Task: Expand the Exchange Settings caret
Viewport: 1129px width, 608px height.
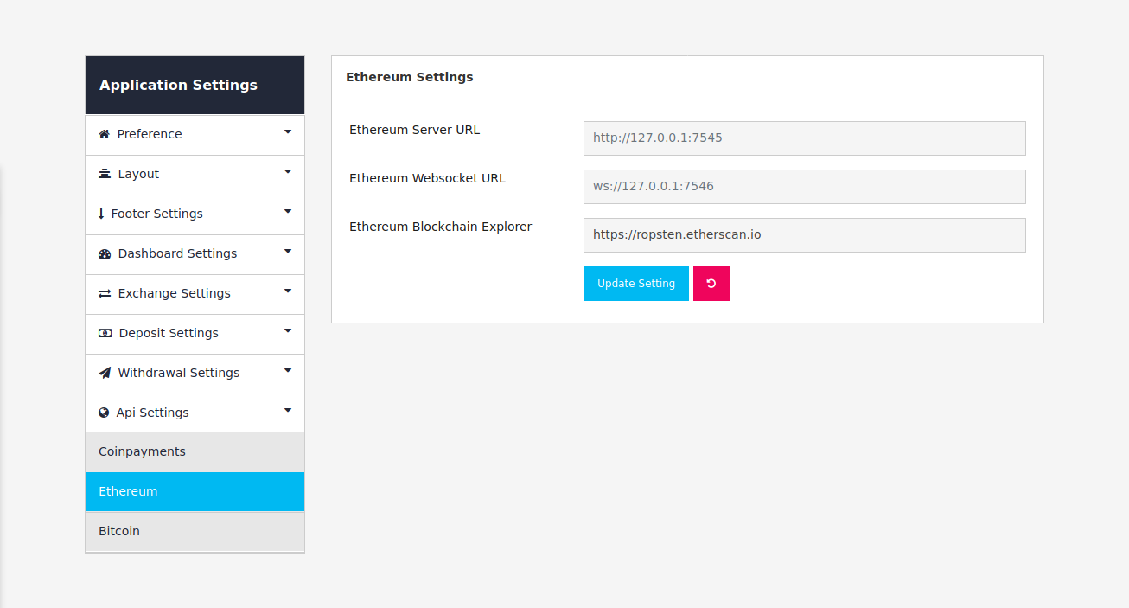Action: [288, 291]
